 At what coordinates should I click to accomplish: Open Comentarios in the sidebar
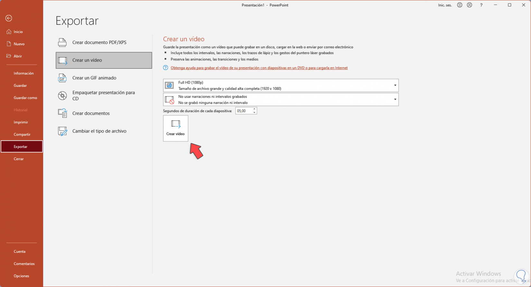22,264
